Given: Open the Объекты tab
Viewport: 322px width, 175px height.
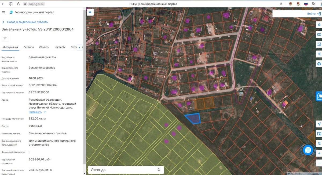Looking at the screenshot, I should tap(44, 47).
